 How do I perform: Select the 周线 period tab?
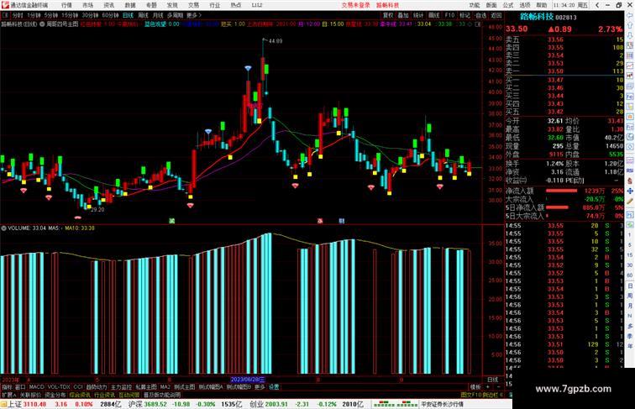[x=144, y=15]
